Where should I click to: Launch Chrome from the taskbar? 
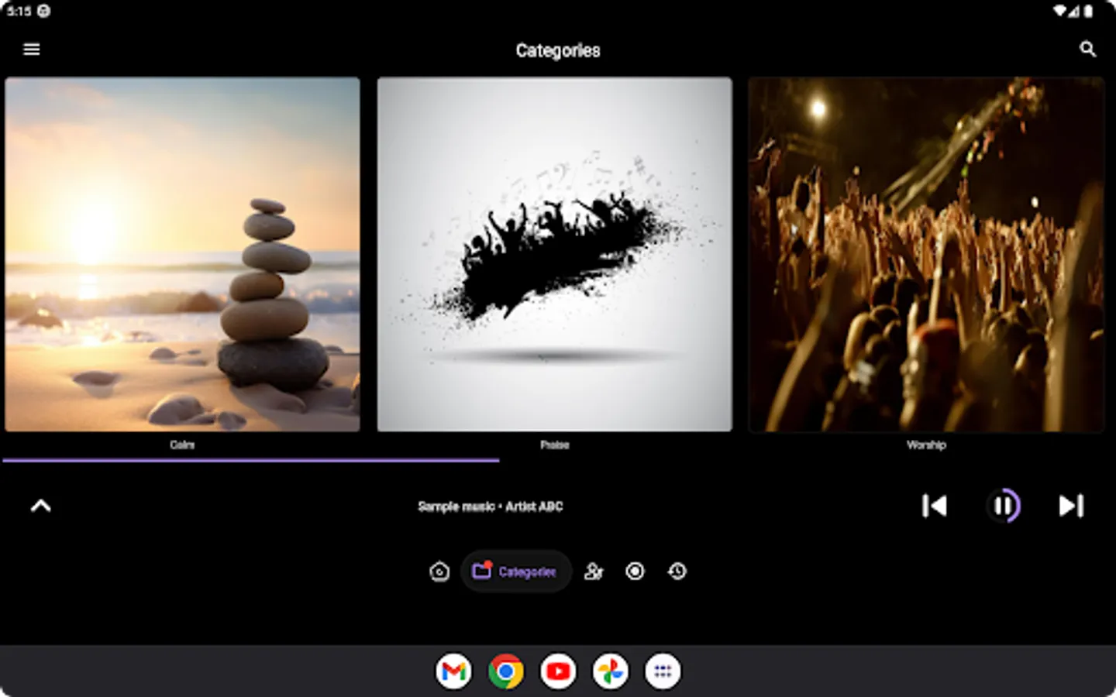point(506,671)
